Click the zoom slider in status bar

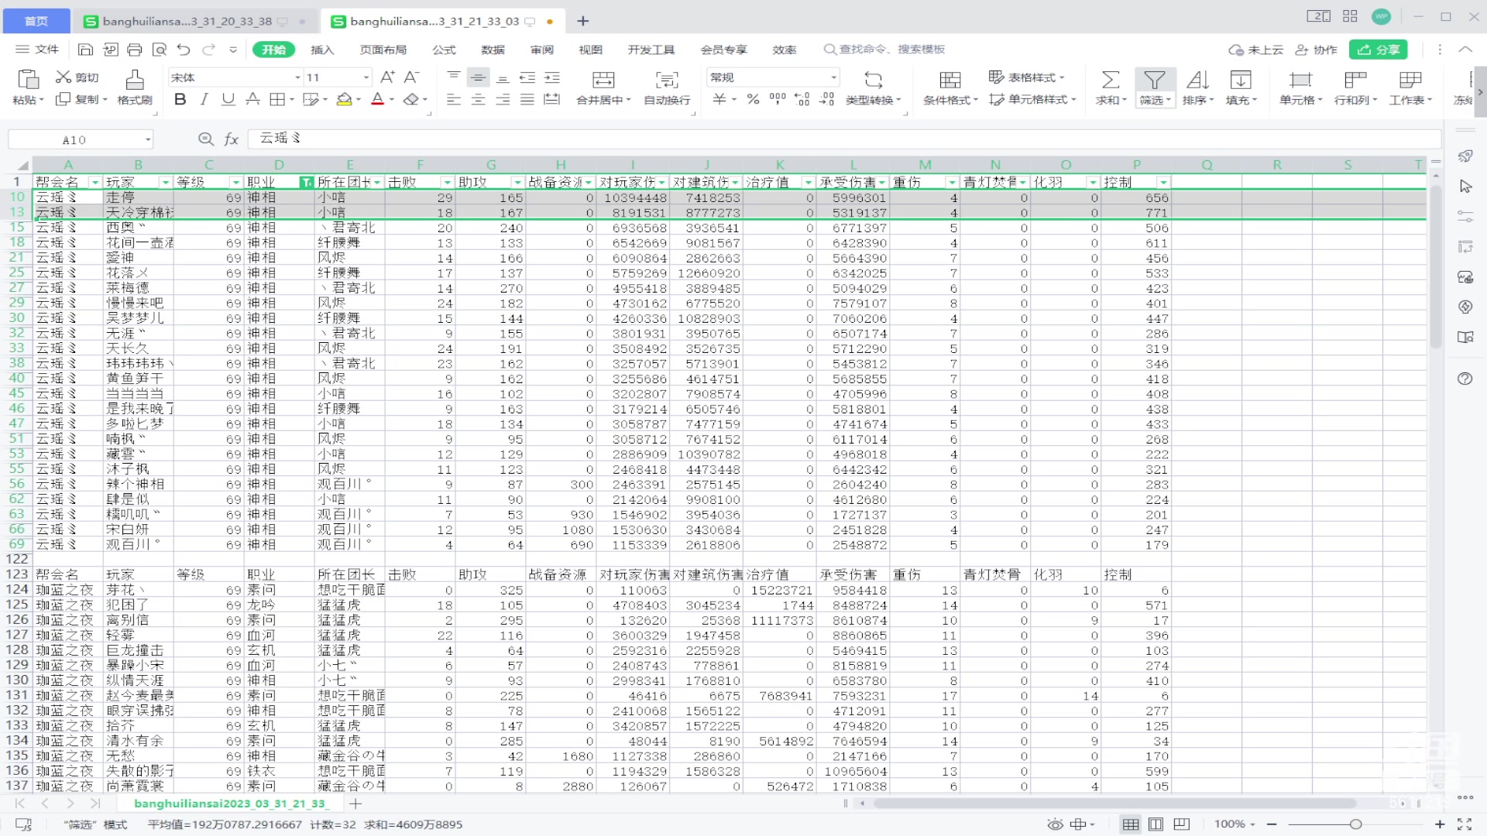[x=1355, y=824]
